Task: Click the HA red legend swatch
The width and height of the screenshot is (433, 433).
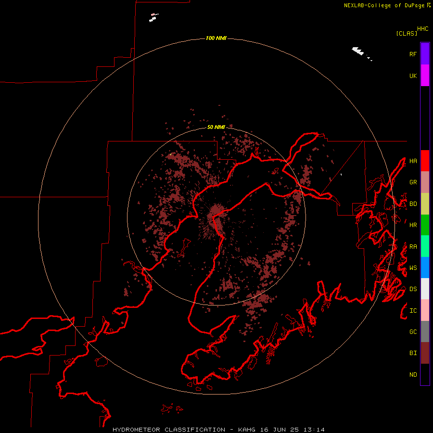Action: click(x=425, y=161)
